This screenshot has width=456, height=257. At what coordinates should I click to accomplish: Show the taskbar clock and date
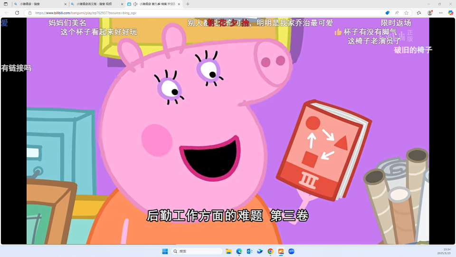pos(445,251)
